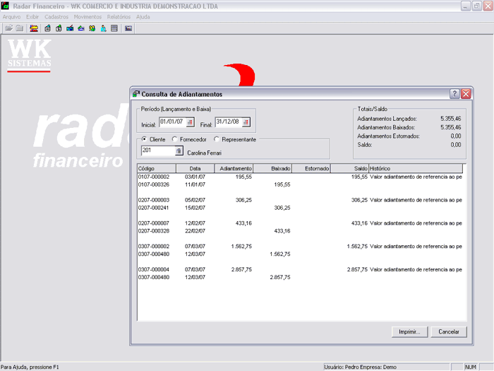Click the gray stacked rows toolbar icon
494x371 pixels.
pos(114,28)
